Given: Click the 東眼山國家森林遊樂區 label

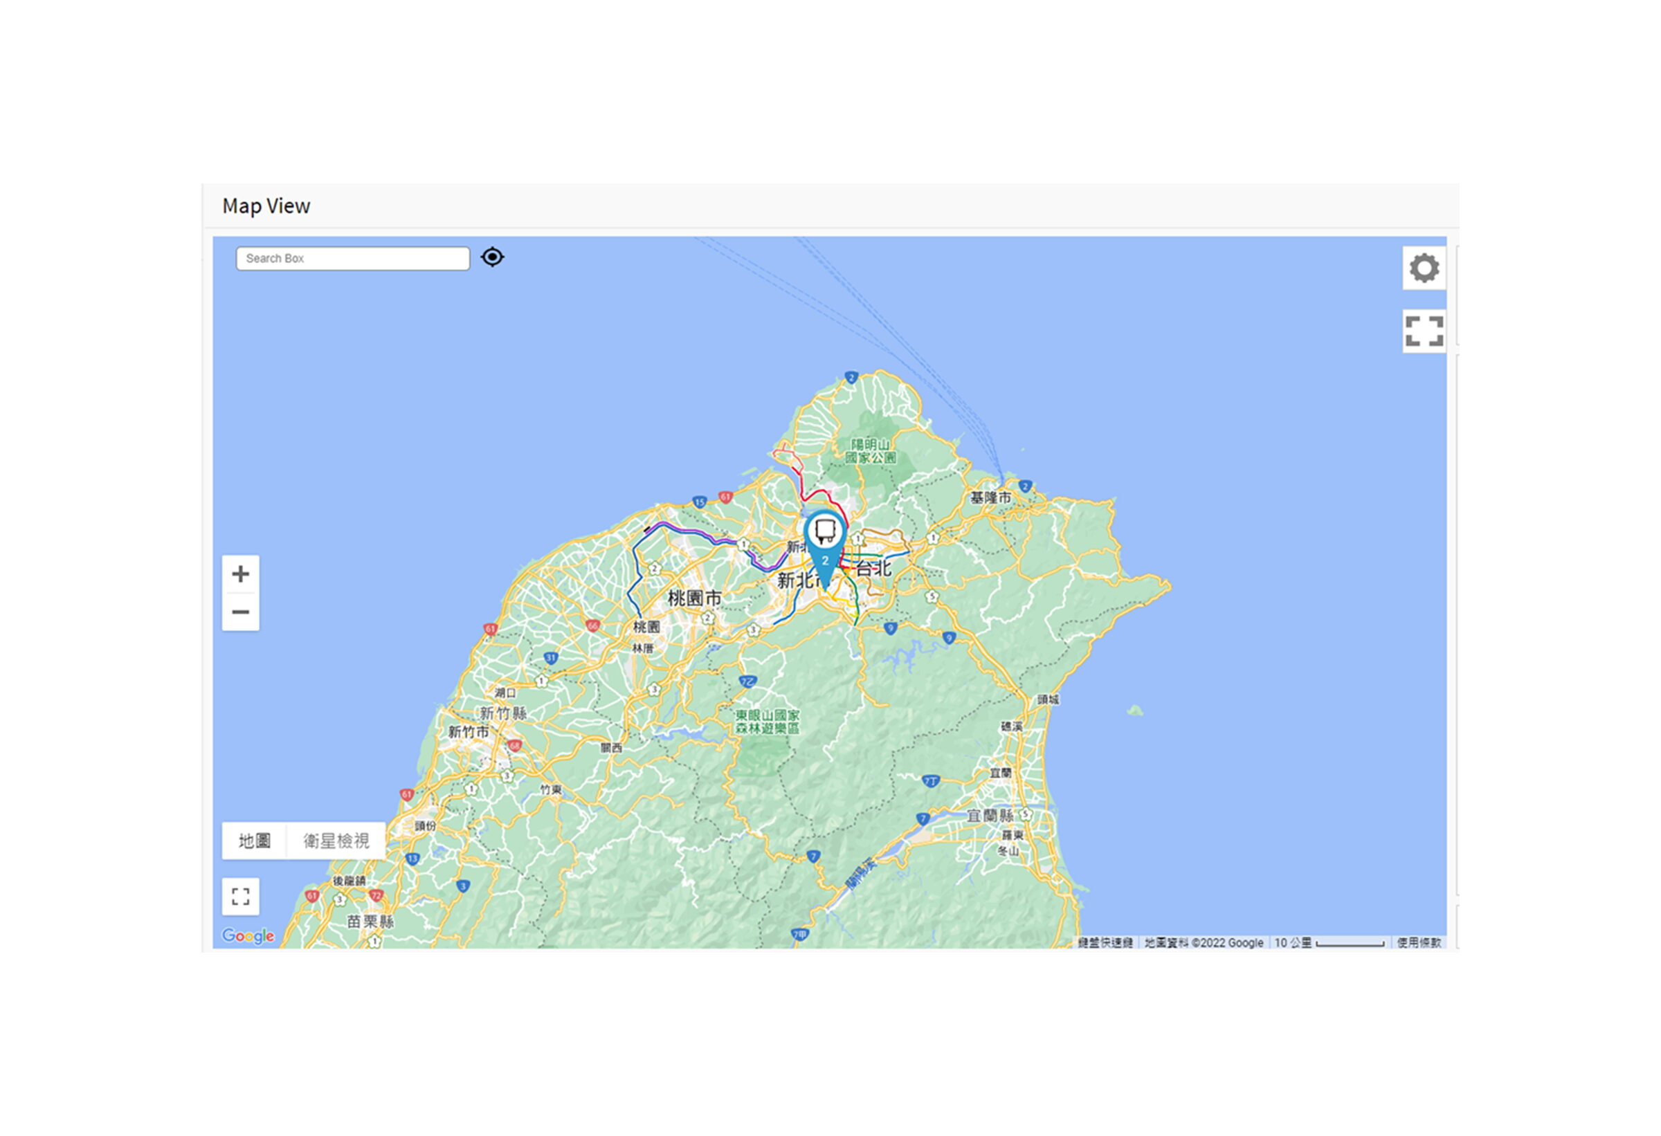Looking at the screenshot, I should point(767,722).
